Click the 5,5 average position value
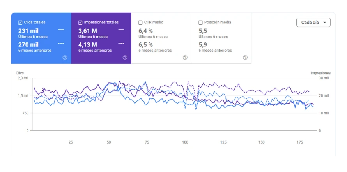 pyautogui.click(x=203, y=31)
